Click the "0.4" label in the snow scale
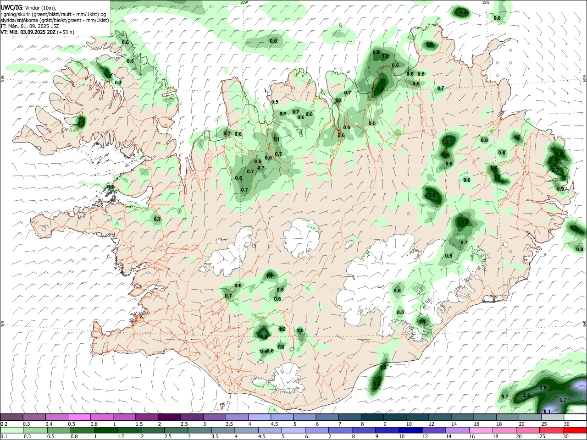587x440 pixels. pyautogui.click(x=49, y=424)
